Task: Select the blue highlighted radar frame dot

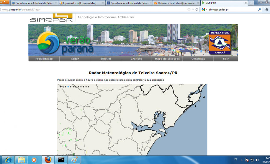Action: coord(68,87)
